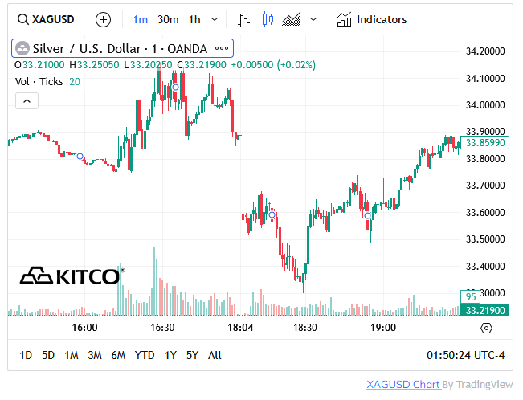Select the 1M date range
Image resolution: width=523 pixels, height=400 pixels.
(72, 355)
